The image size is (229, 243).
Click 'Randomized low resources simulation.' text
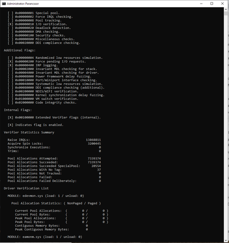69,58
